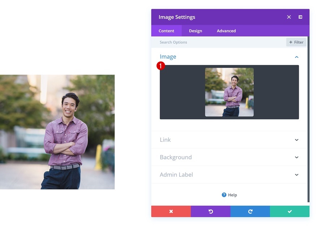Discard changes with the red X icon
This screenshot has width=318, height=226.
pyautogui.click(x=171, y=212)
